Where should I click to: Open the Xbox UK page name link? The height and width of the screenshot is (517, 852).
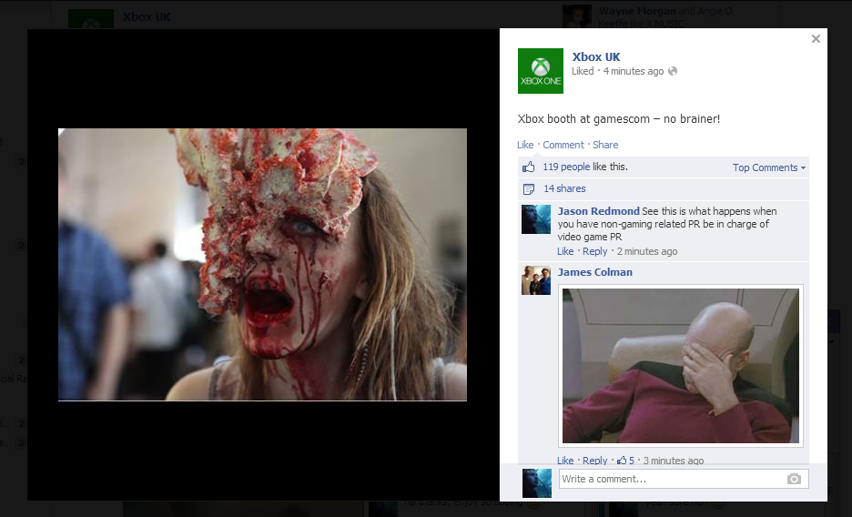[596, 56]
